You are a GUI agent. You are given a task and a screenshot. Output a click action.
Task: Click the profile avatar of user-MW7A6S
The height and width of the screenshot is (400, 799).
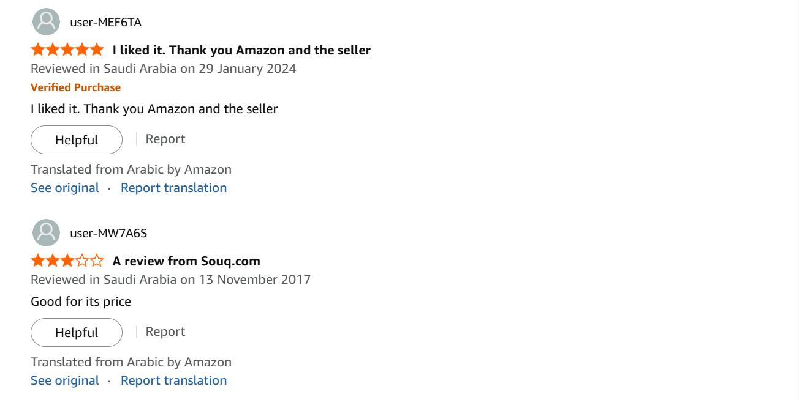click(46, 232)
